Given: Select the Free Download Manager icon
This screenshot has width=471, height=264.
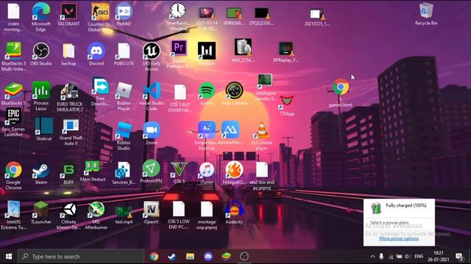Looking at the screenshot, I should [x=100, y=87].
